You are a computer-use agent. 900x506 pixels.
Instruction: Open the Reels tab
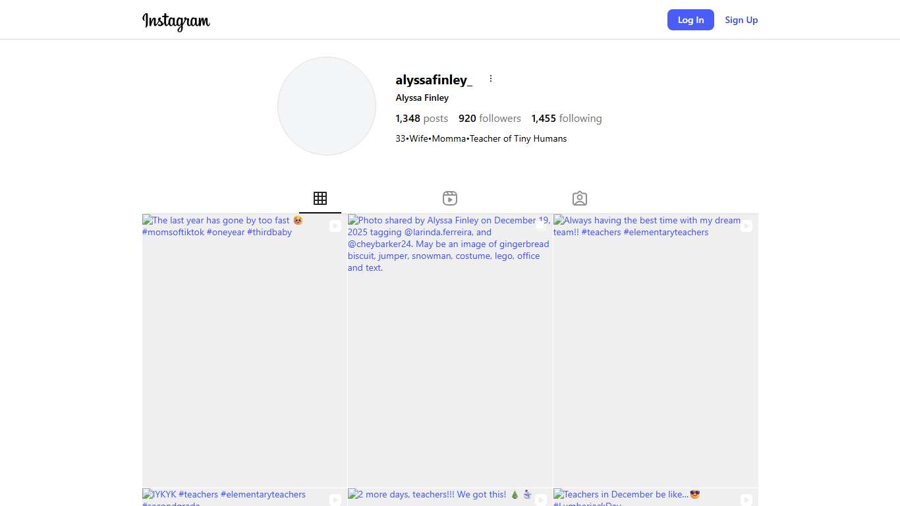point(450,198)
